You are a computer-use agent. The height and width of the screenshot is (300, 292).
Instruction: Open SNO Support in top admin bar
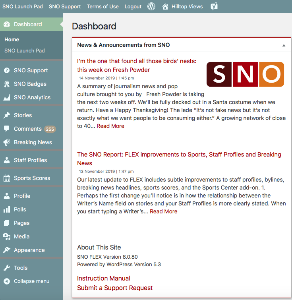(65, 6)
